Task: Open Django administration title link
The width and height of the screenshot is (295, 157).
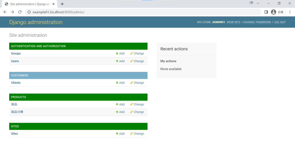Action: [x=36, y=22]
